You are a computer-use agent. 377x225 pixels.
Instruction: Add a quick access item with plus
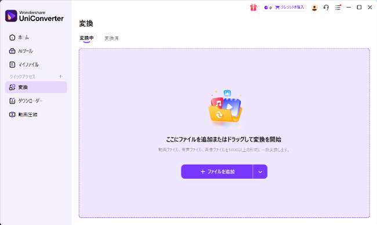[x=60, y=77]
